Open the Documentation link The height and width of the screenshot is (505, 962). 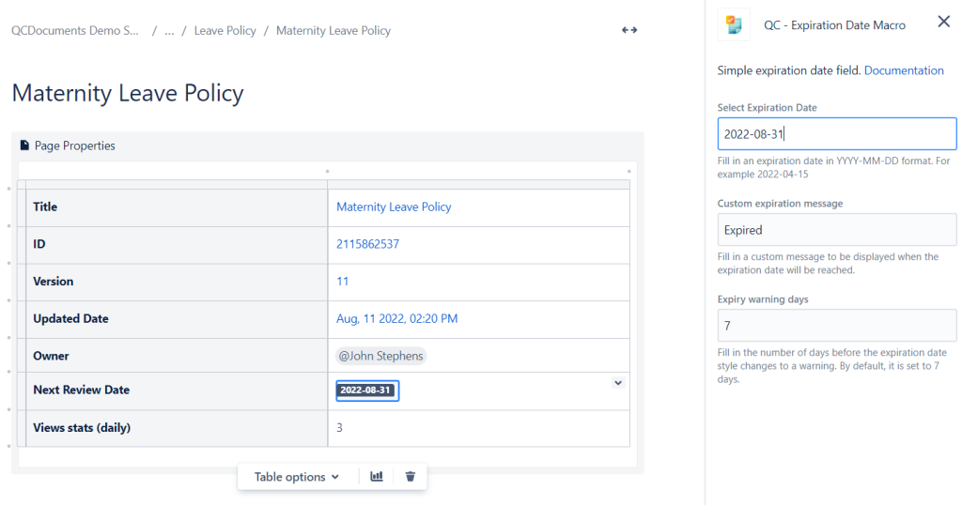tap(904, 70)
